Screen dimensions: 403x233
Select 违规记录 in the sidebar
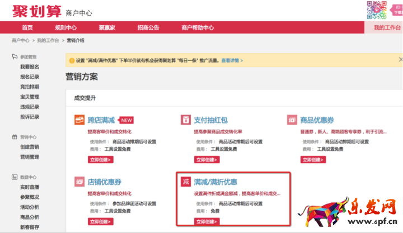pyautogui.click(x=30, y=107)
